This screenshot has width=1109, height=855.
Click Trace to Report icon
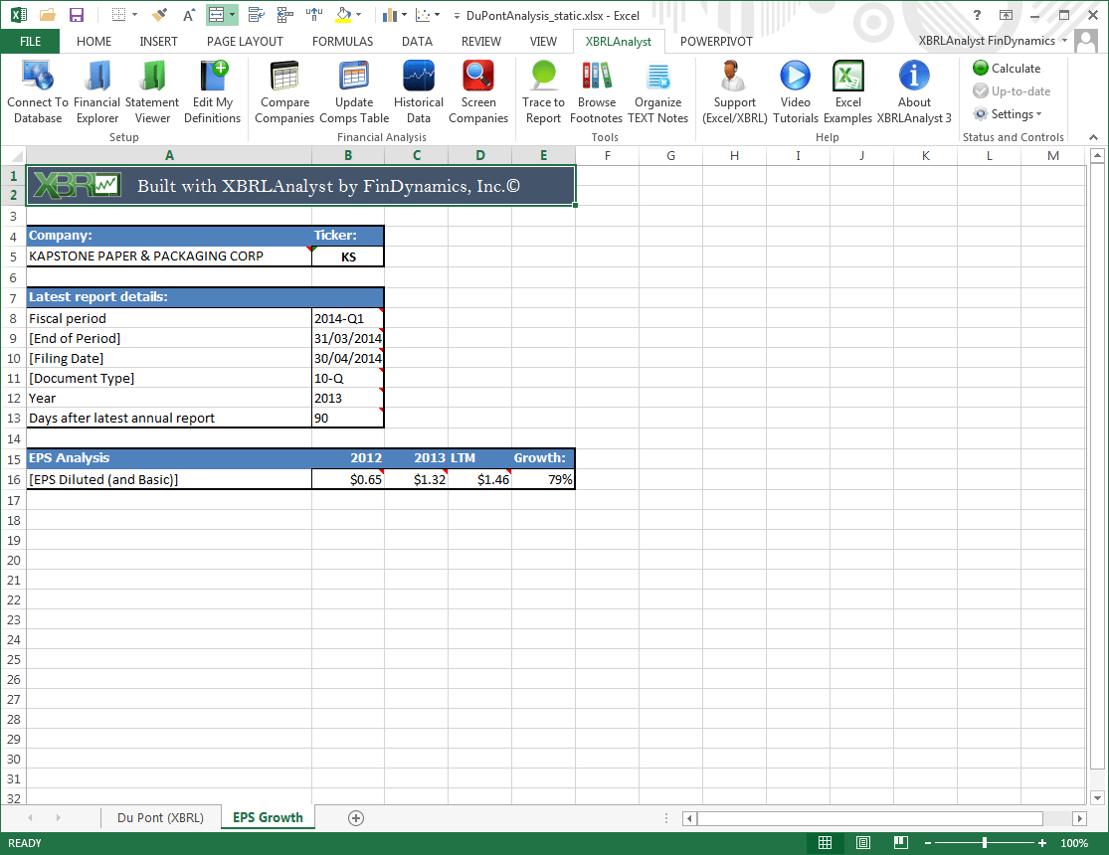click(x=543, y=92)
